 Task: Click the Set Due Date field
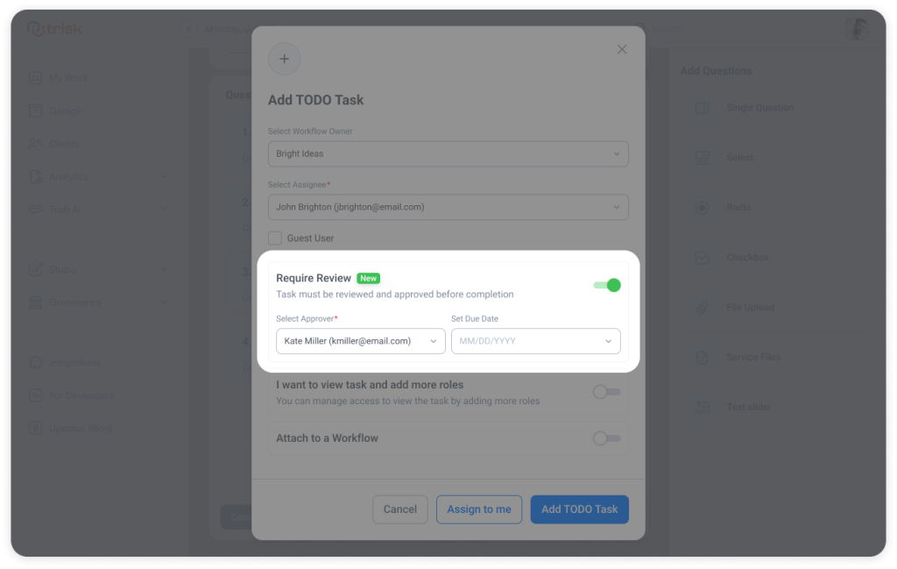click(535, 341)
